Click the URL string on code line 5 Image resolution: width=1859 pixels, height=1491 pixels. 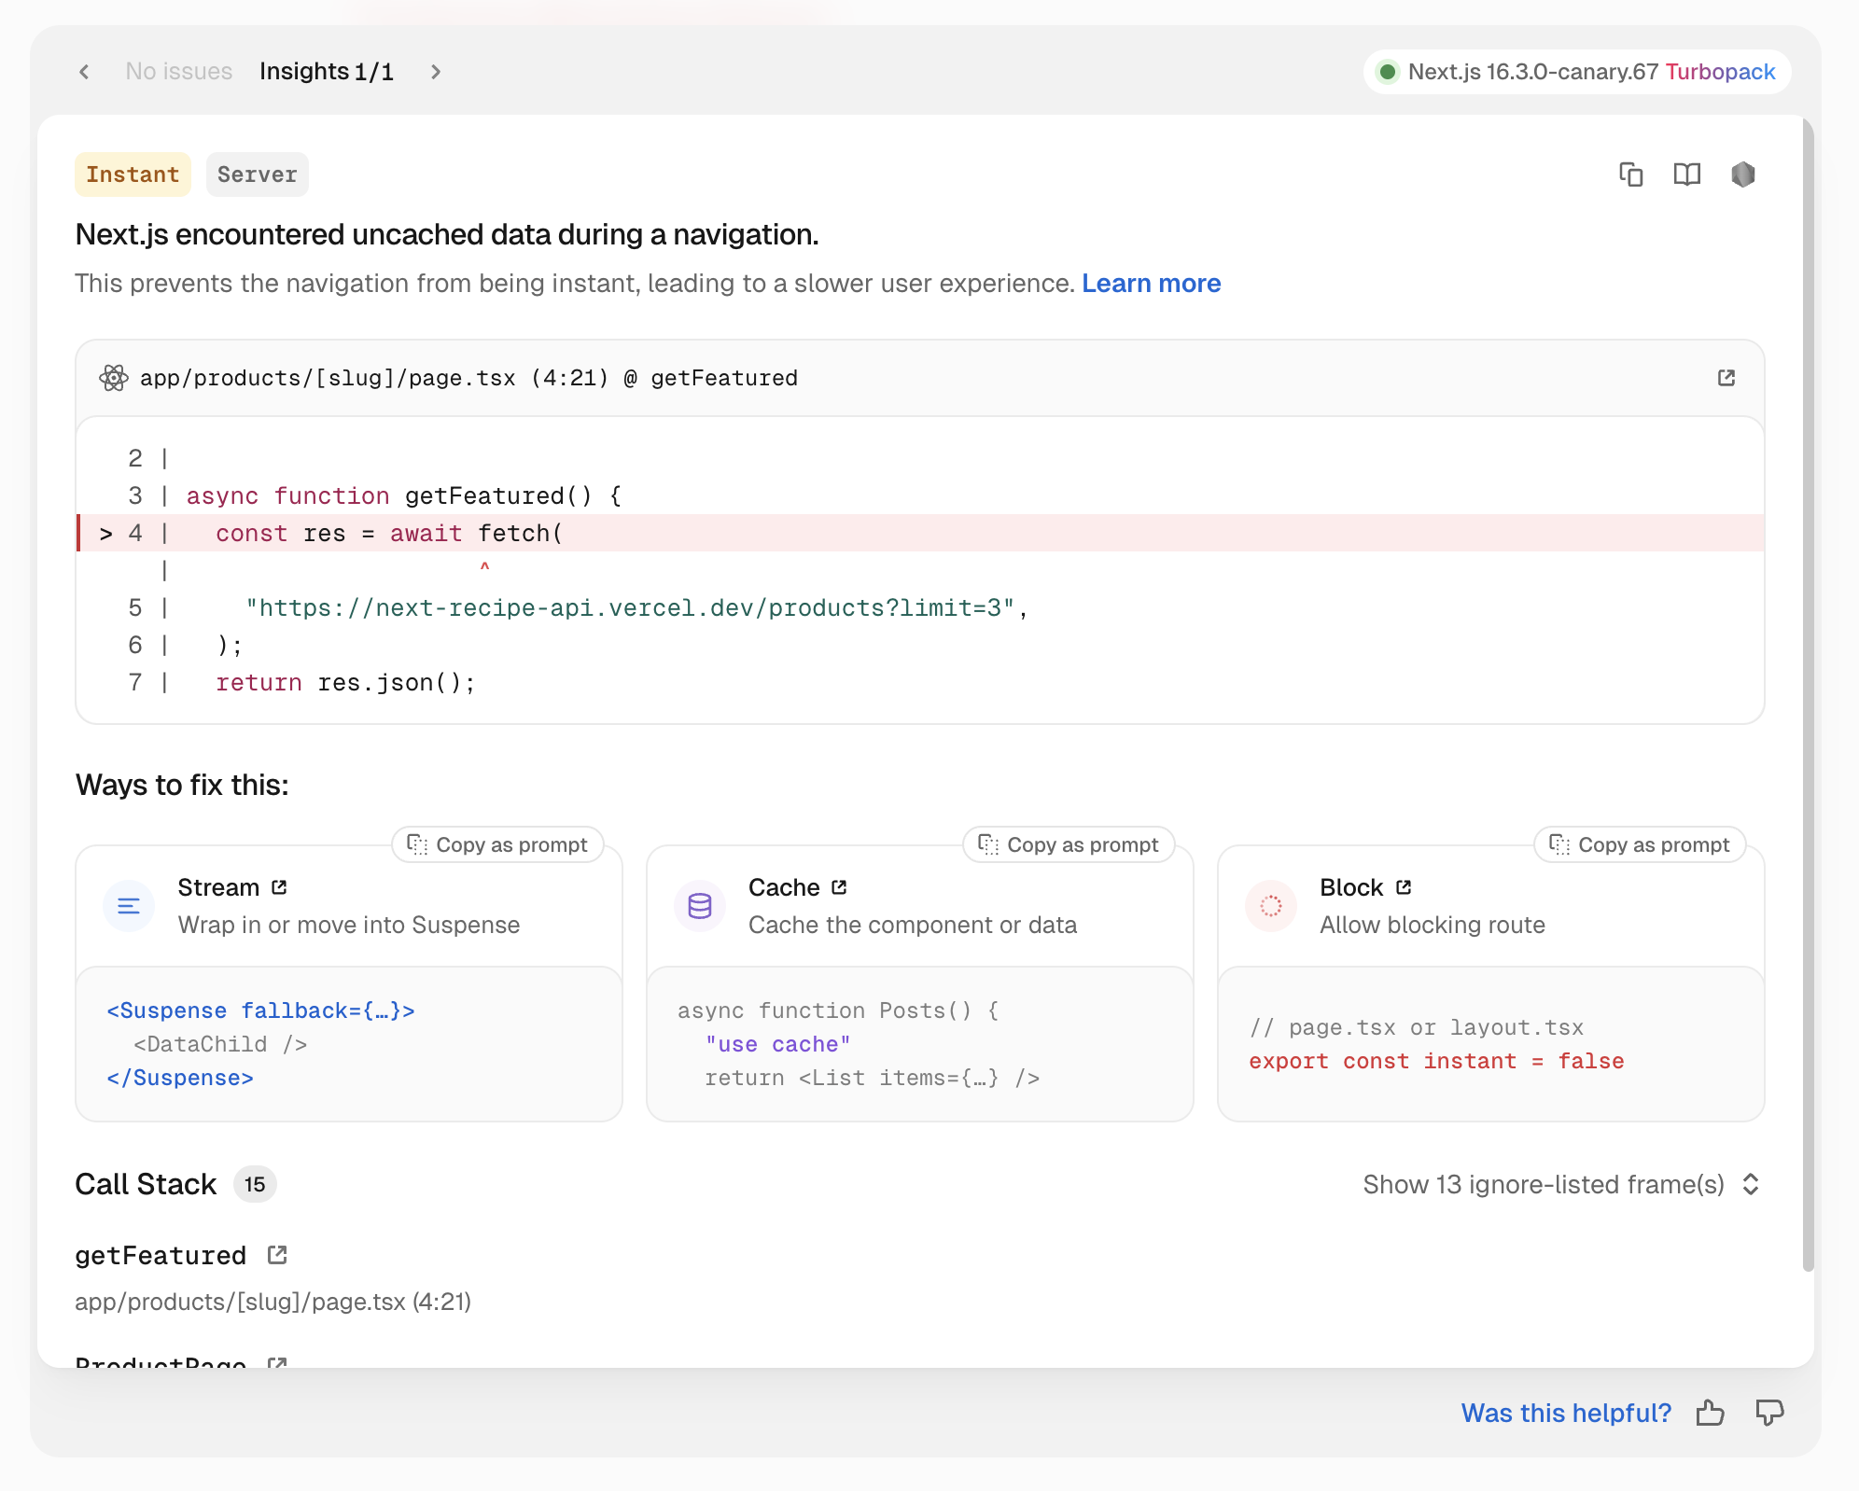point(630,608)
